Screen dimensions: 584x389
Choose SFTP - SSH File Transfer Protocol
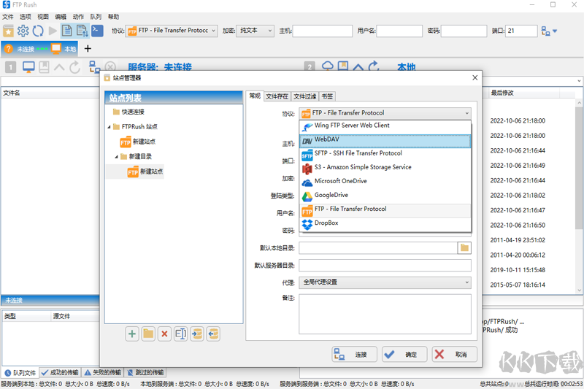click(x=385, y=154)
